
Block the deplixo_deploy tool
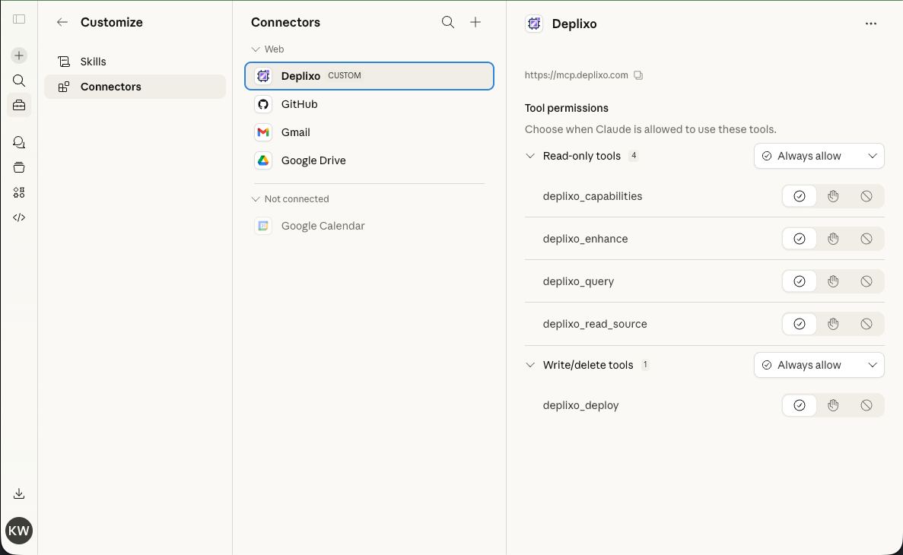pyautogui.click(x=866, y=405)
